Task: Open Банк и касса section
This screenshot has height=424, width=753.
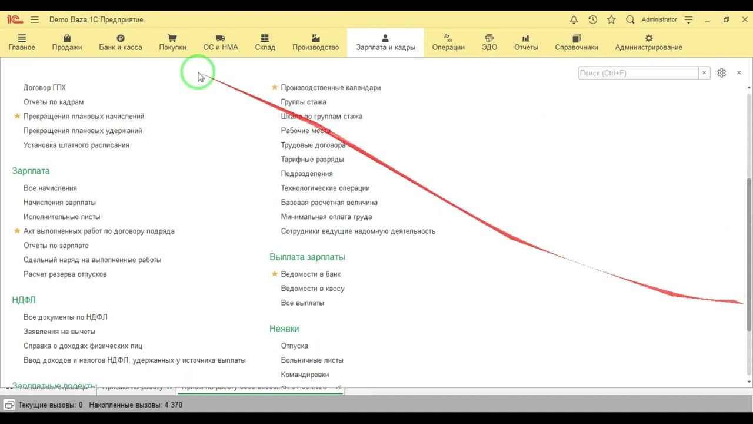Action: coord(121,42)
